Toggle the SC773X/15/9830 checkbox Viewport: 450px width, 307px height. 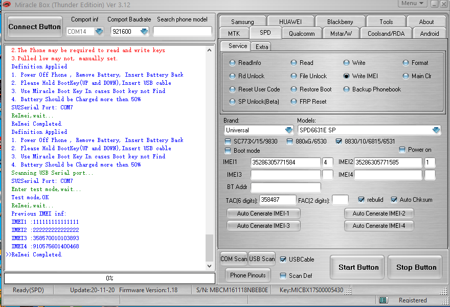(x=228, y=141)
